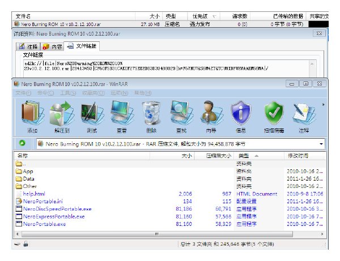Click 'HTML Document' type cell

click(257, 194)
